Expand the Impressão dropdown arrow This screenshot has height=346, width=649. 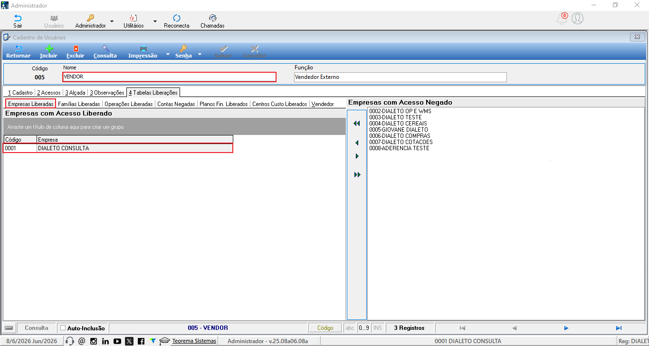tap(168, 54)
